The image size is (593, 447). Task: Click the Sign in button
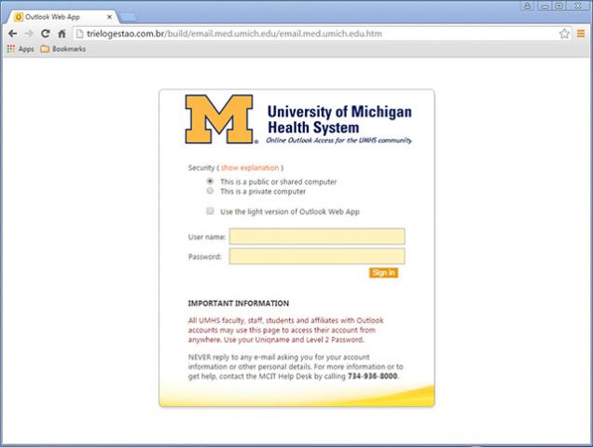(383, 273)
